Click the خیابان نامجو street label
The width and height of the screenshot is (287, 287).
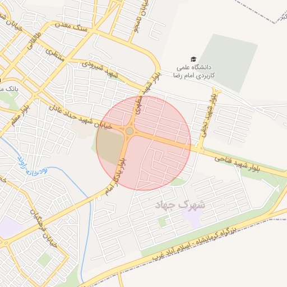141,16
